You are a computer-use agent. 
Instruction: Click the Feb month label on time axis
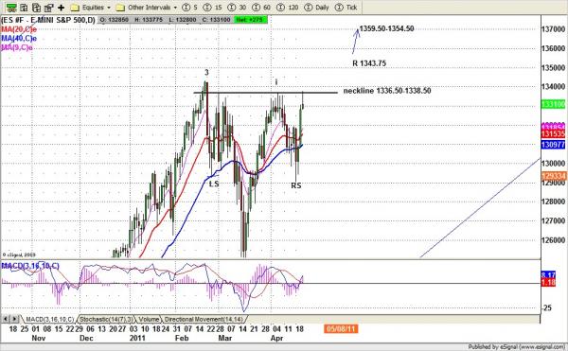pos(182,338)
